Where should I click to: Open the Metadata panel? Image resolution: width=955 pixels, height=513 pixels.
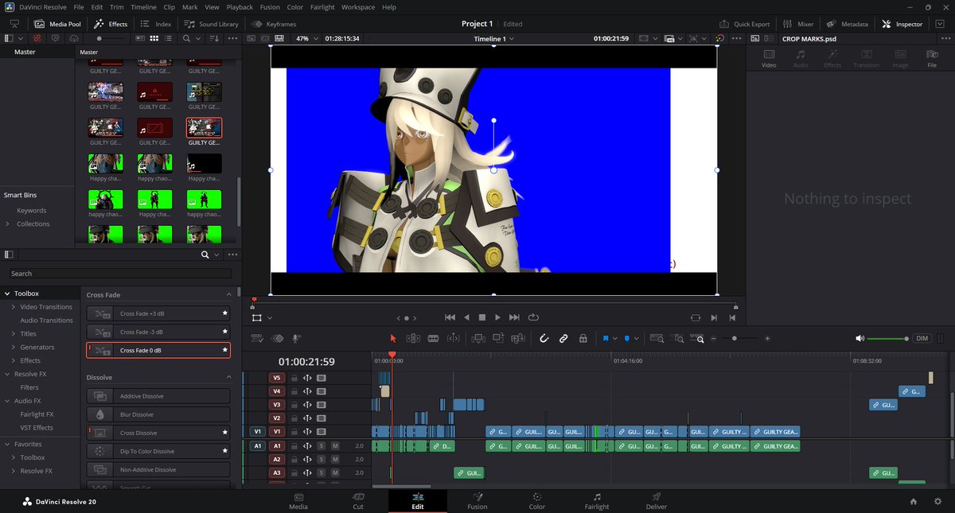[x=848, y=24]
